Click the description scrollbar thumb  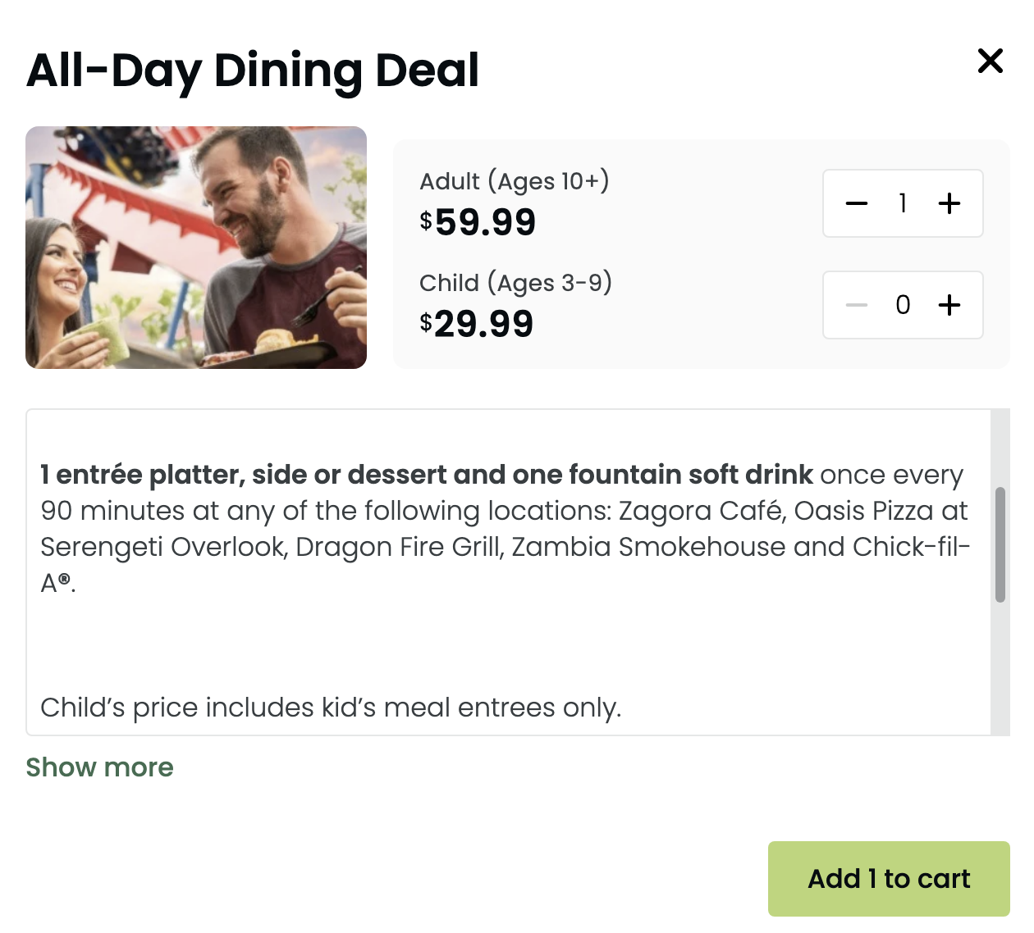[1000, 544]
